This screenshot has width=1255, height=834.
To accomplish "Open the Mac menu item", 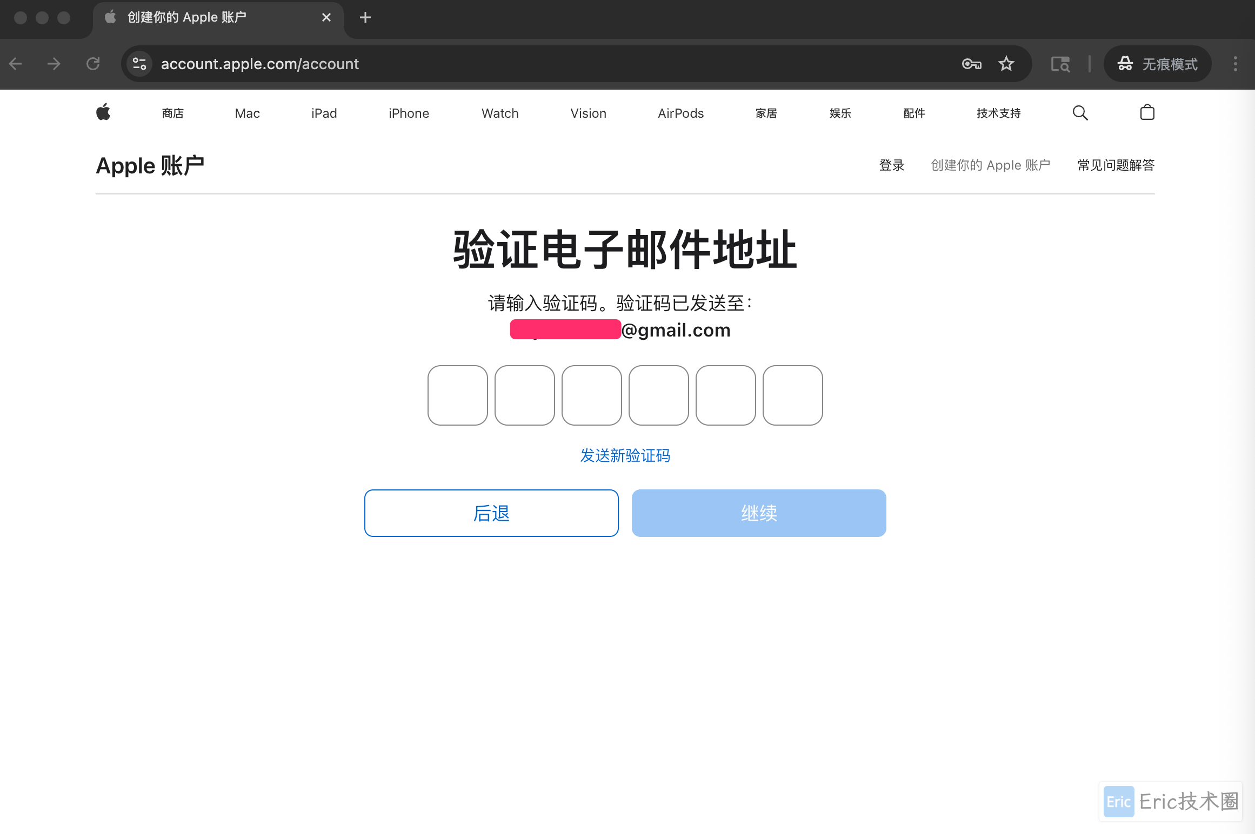I will point(248,113).
